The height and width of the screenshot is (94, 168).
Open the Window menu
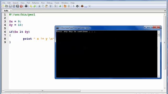point(65,3)
